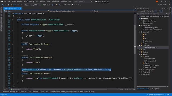Toggle the nesting icon in Solution Explorer toolbar

pos(156,11)
